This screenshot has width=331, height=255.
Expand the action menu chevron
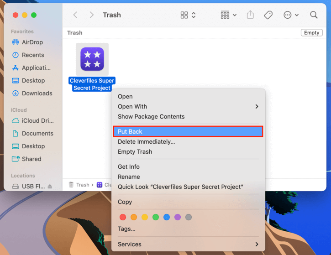(297, 15)
